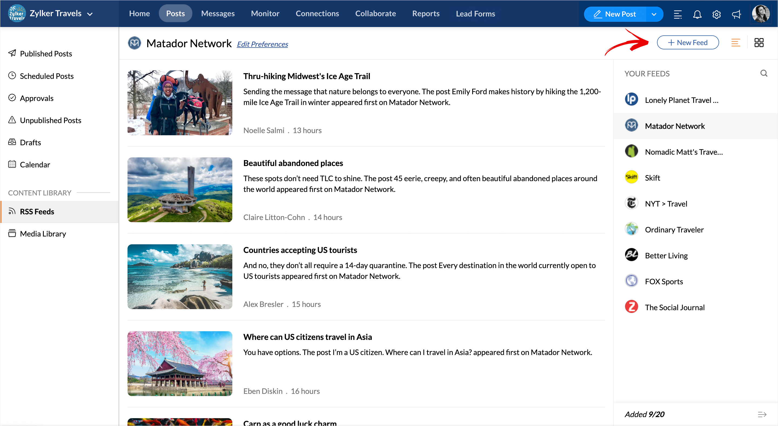Switch to grid view layout

pos(759,43)
